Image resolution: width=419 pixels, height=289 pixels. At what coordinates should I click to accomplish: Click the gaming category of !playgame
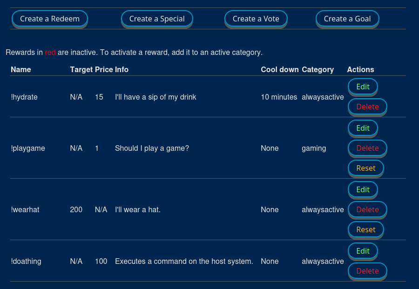pos(314,148)
